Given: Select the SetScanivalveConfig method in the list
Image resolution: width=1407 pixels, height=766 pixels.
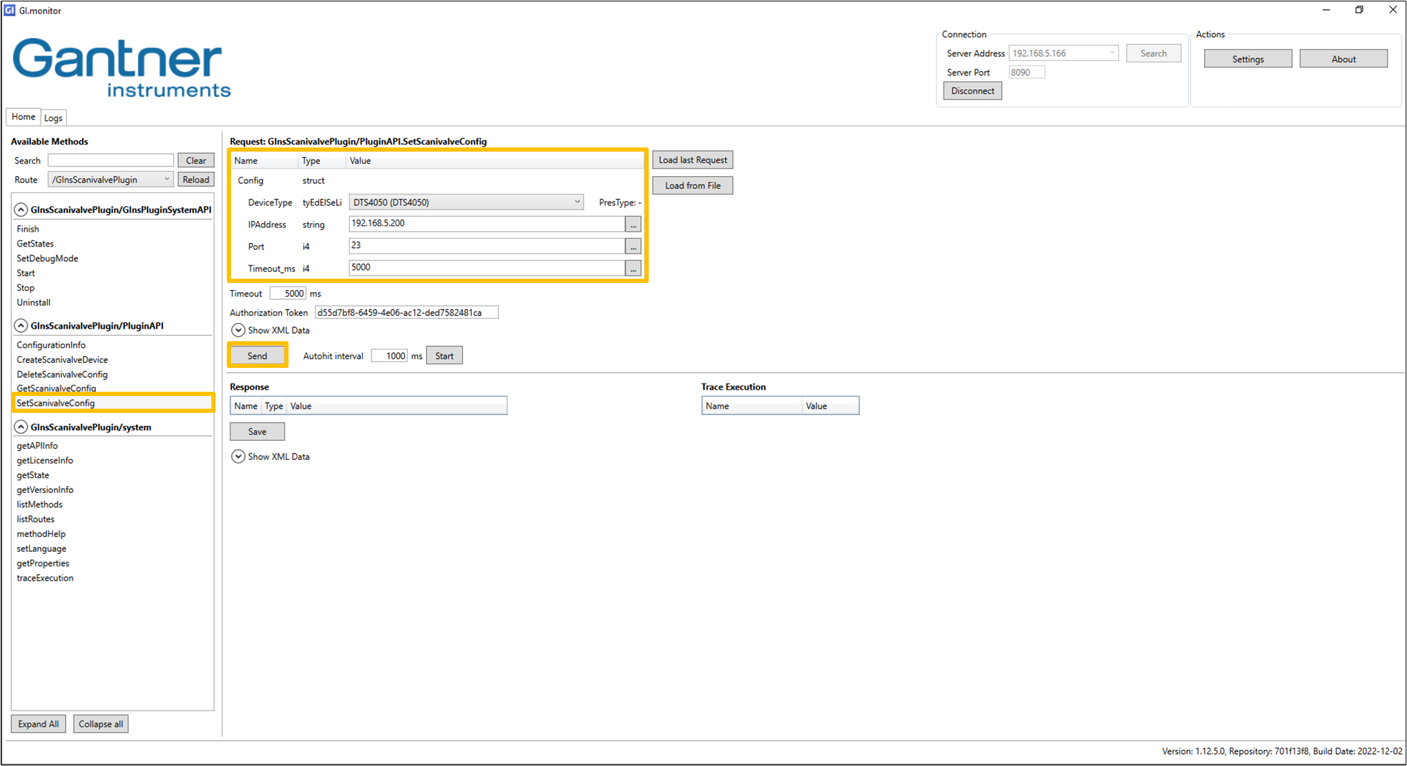Looking at the screenshot, I should pyautogui.click(x=55, y=402).
